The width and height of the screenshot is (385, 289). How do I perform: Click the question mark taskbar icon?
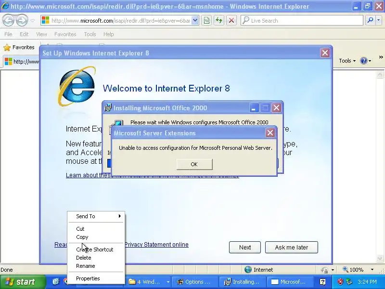coord(322,282)
